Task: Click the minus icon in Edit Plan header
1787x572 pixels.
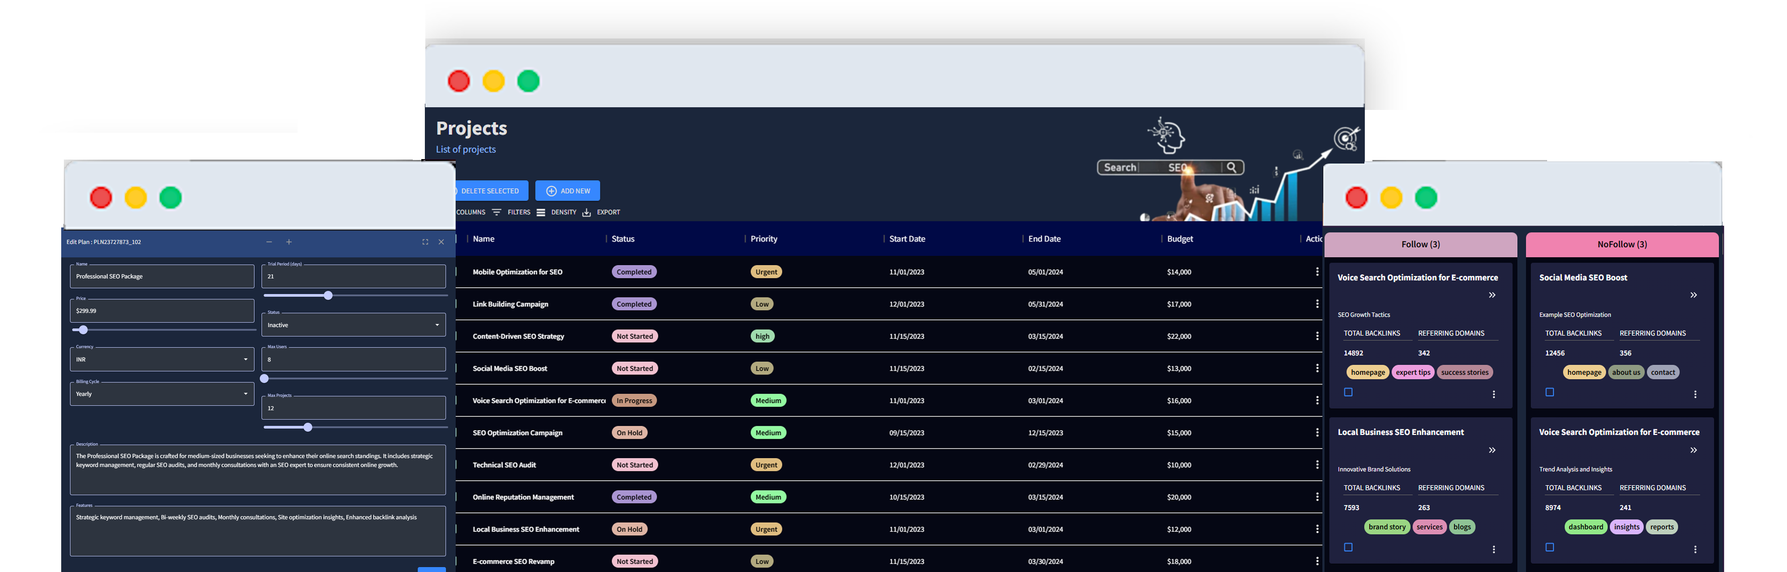Action: [269, 242]
